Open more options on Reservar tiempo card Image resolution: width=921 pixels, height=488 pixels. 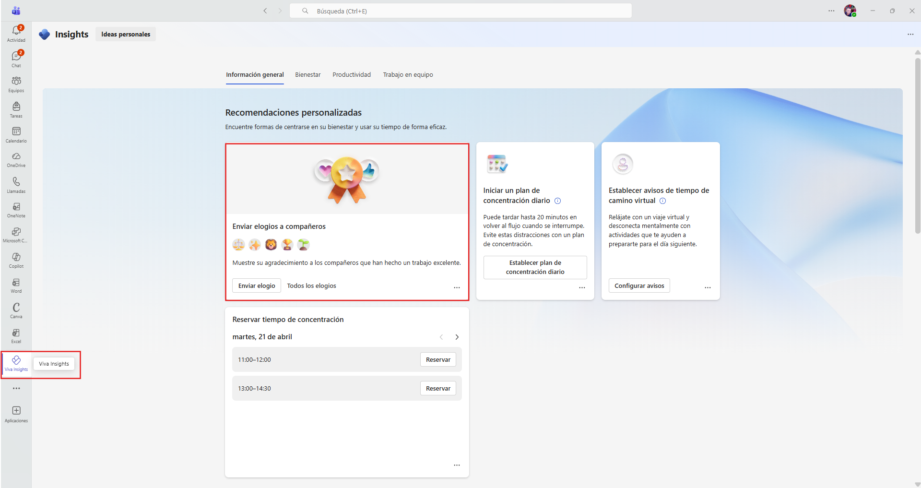tap(457, 465)
